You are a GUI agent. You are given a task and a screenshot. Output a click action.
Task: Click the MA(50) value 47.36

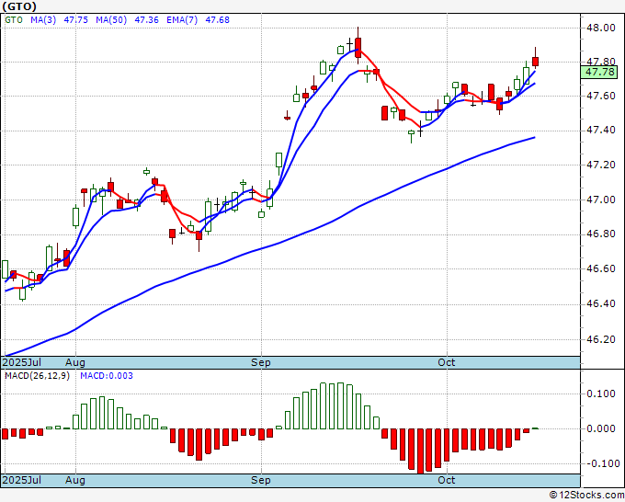(146, 20)
